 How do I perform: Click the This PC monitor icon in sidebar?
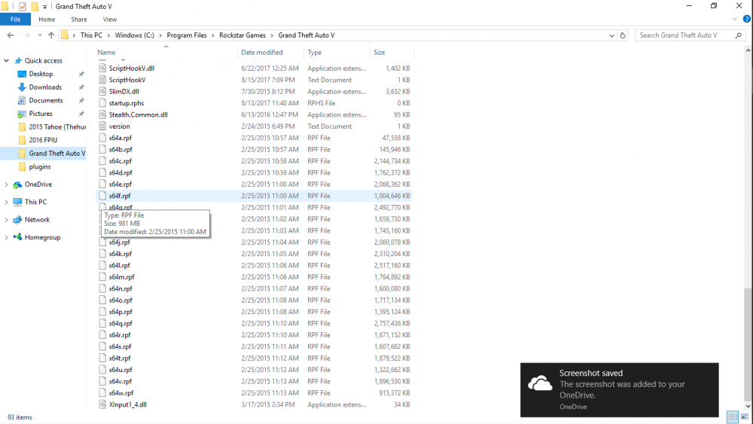pos(17,202)
